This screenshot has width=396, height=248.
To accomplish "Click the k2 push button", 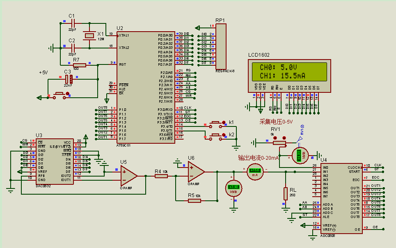I will pyautogui.click(x=215, y=137).
